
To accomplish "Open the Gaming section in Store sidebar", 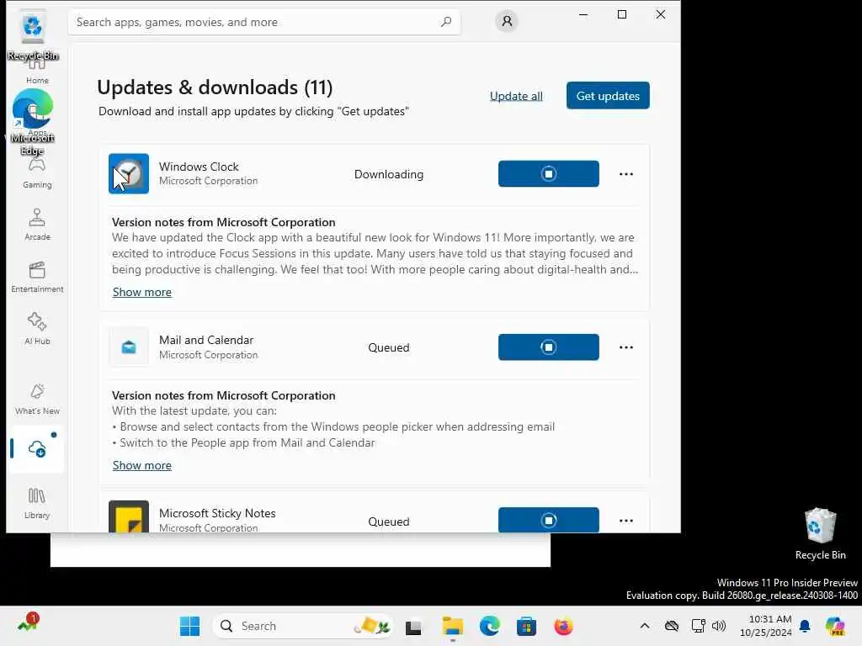I will point(37,173).
